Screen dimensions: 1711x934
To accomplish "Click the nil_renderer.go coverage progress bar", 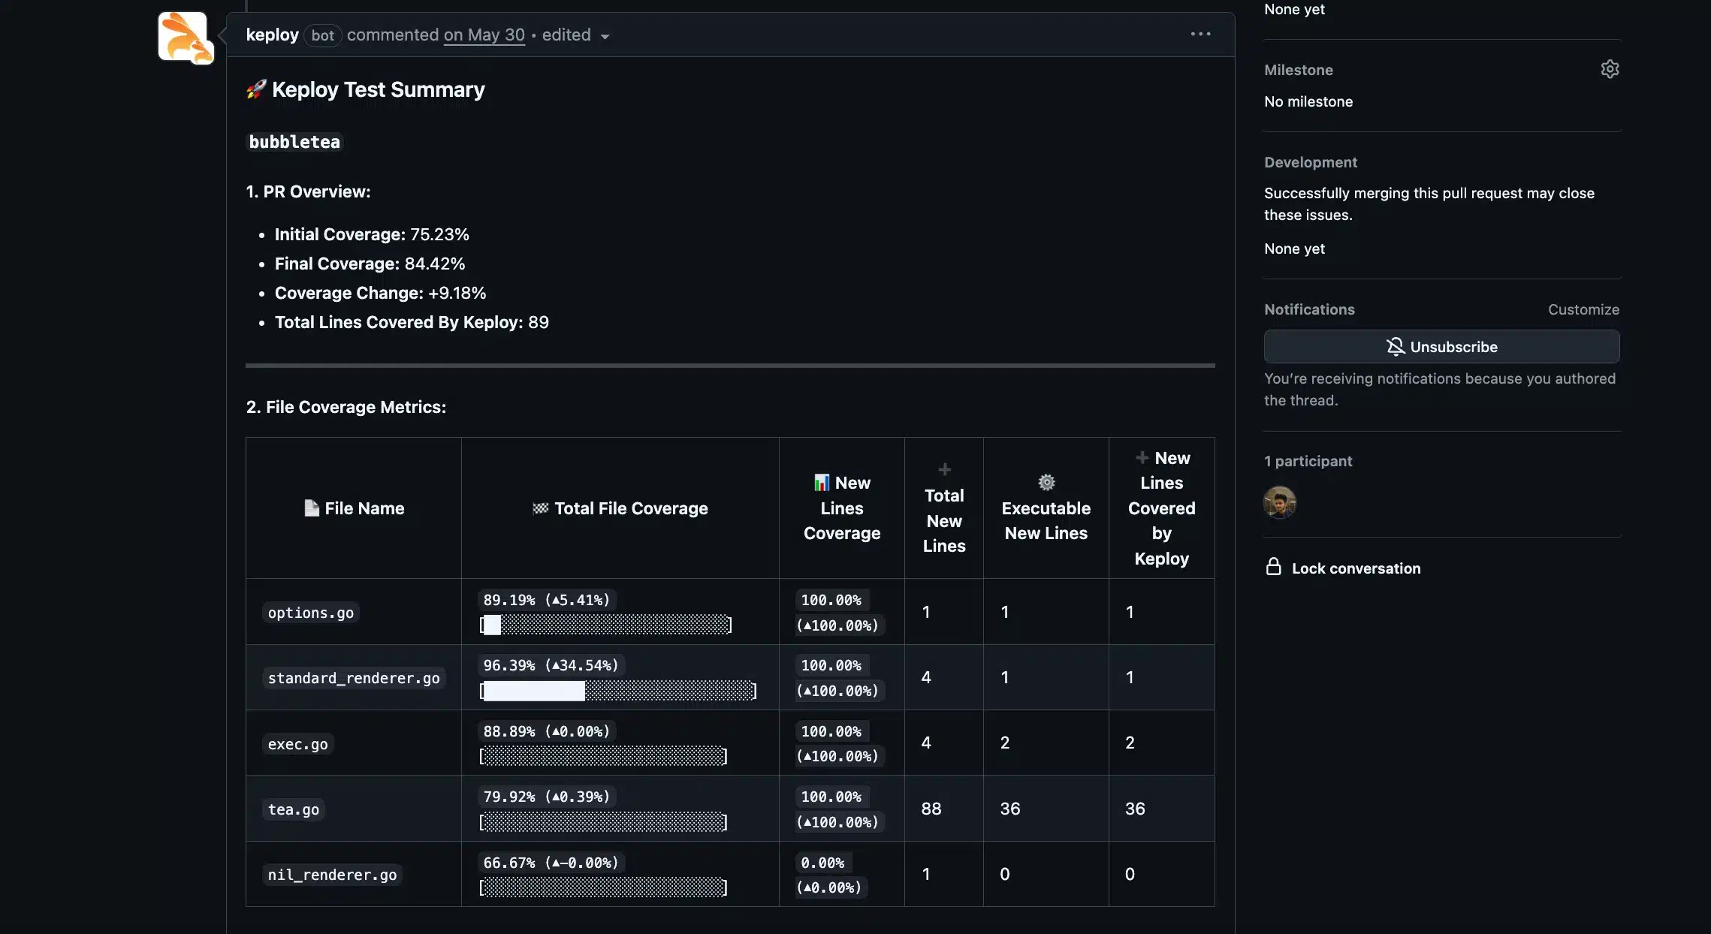I will 603,887.
